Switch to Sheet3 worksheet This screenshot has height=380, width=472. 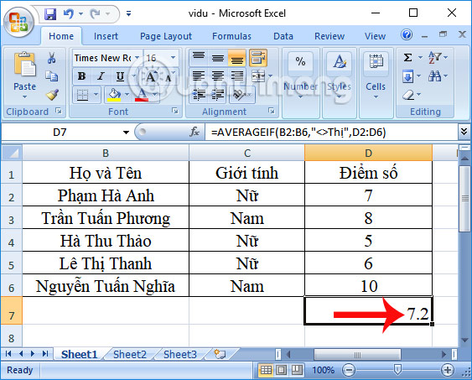pyautogui.click(x=180, y=354)
